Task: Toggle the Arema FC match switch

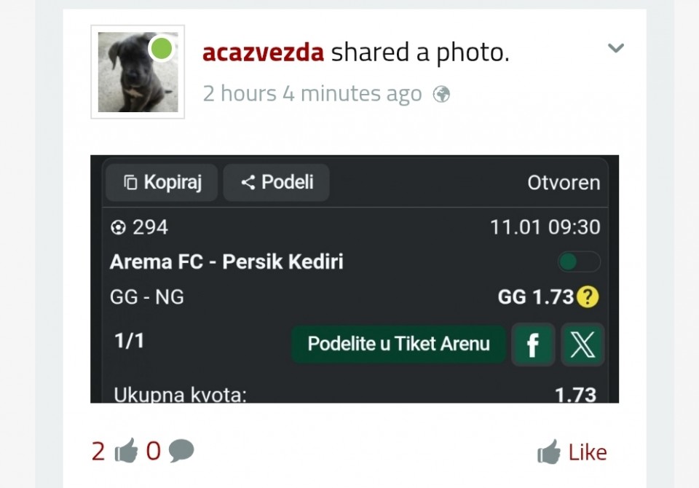Action: point(579,261)
